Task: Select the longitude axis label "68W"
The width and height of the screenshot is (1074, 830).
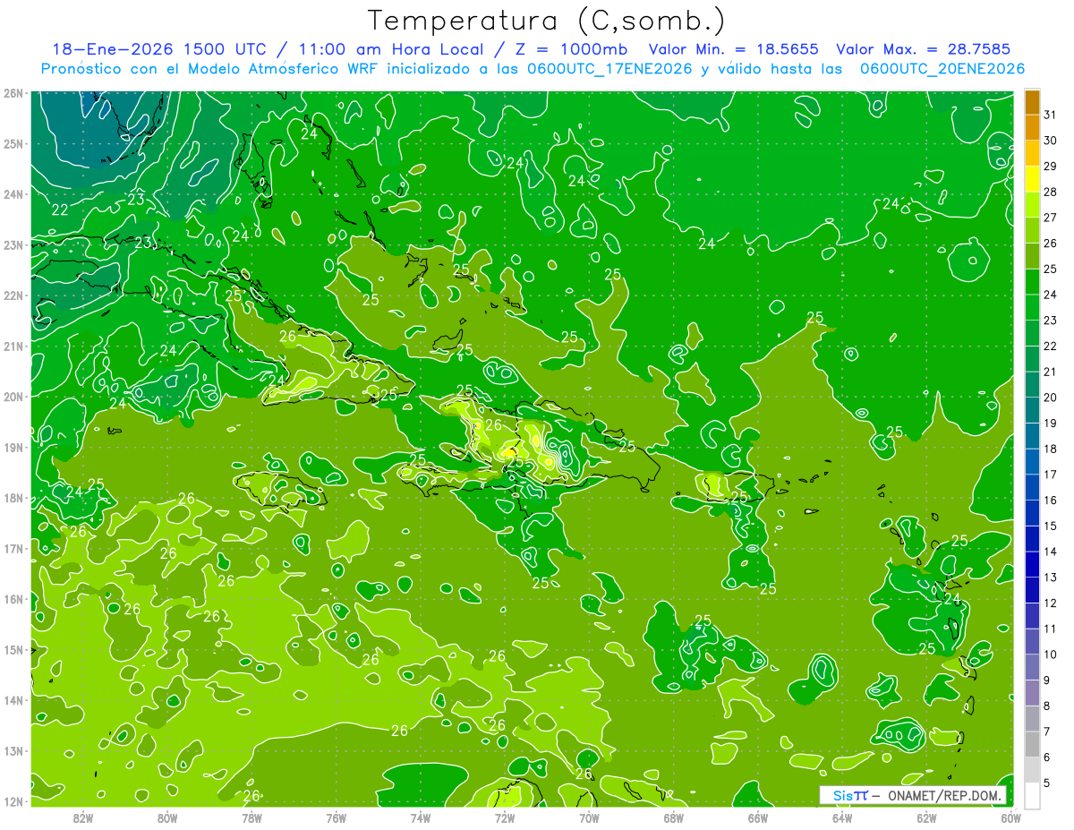Action: click(674, 817)
